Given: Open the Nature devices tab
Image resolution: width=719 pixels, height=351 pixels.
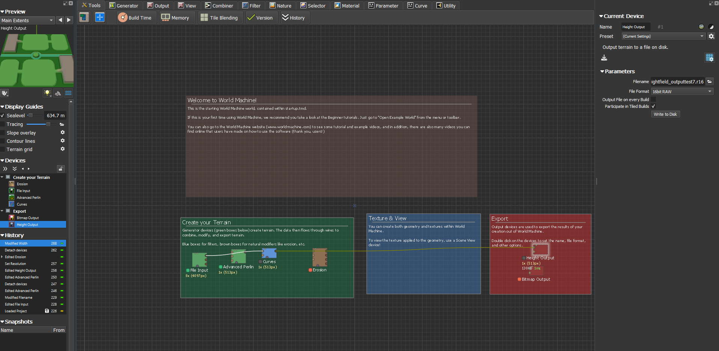Looking at the screenshot, I should click(280, 6).
